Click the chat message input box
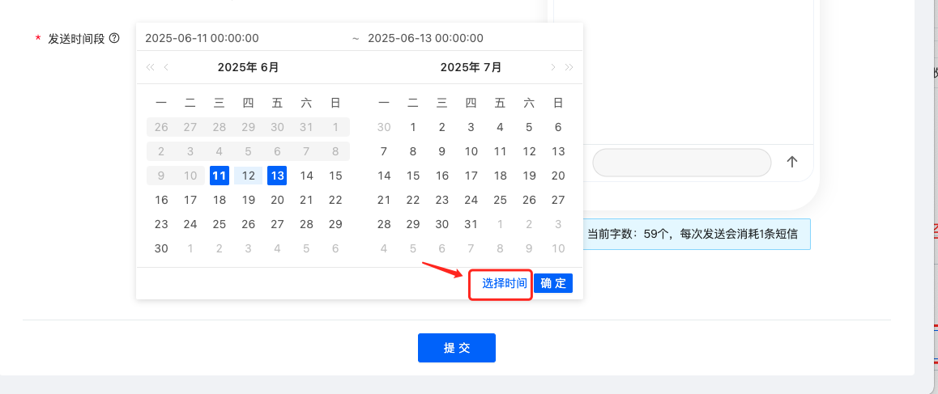This screenshot has width=938, height=394. (681, 163)
